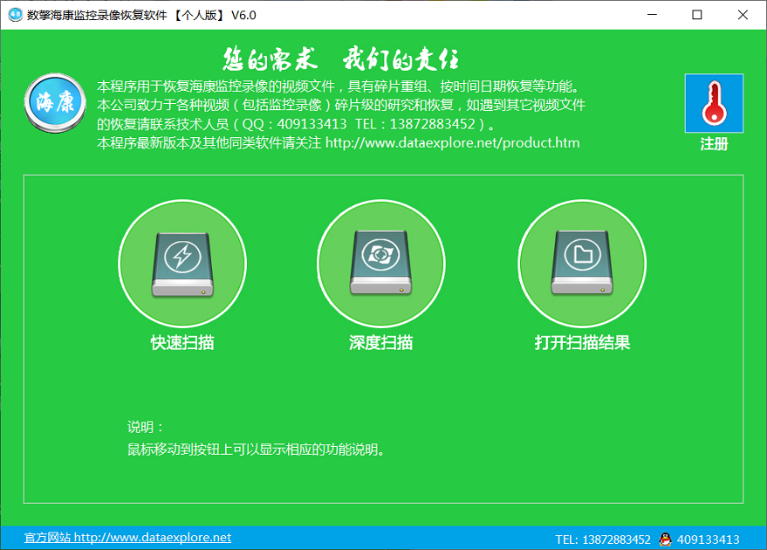Start the 快速扫描 quick scan drive icon
Viewport: 767px width, 550px height.
(182, 264)
